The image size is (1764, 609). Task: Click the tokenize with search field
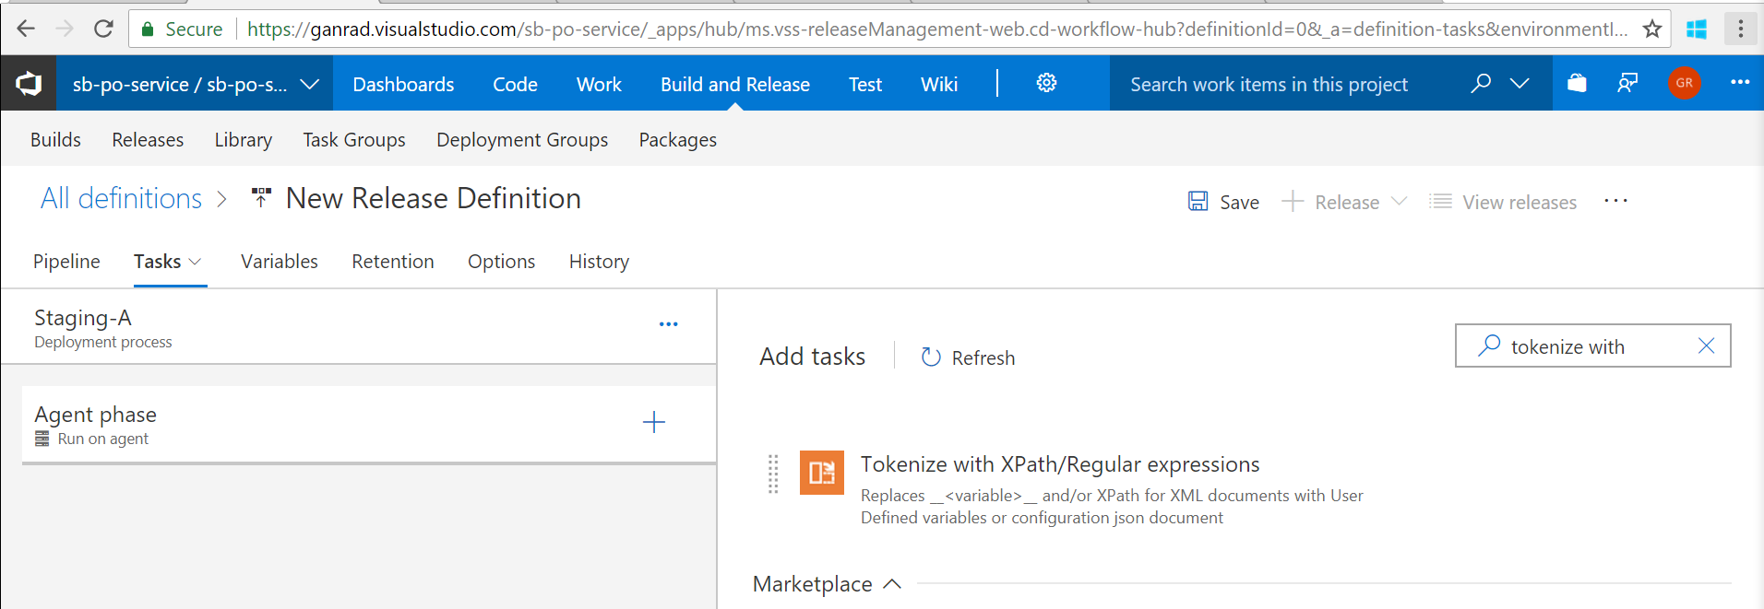pos(1596,346)
